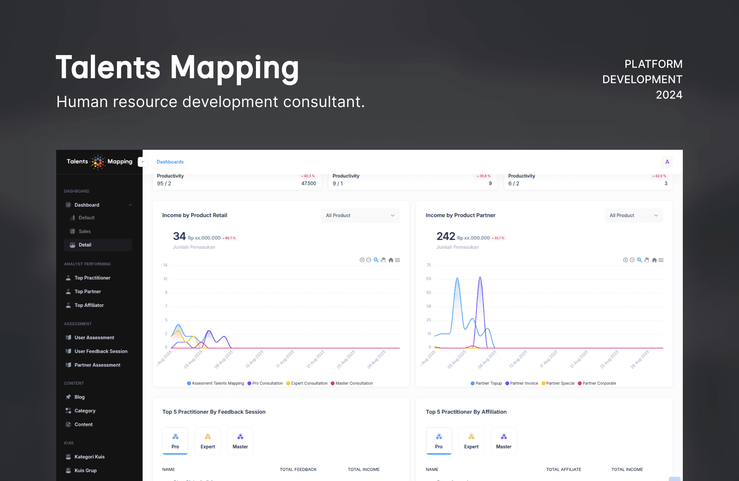Select Master tab under Practitioner By Affiliation
The height and width of the screenshot is (481, 739).
503,441
